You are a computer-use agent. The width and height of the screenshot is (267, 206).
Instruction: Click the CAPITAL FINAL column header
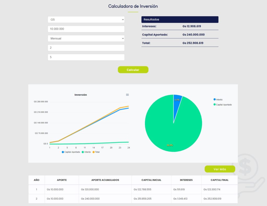coord(219,180)
